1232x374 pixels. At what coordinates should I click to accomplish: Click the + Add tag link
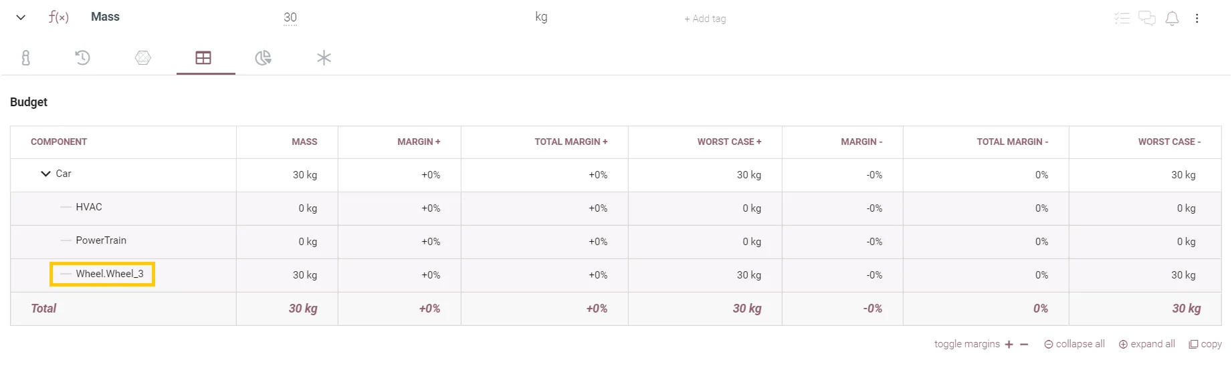coord(705,19)
